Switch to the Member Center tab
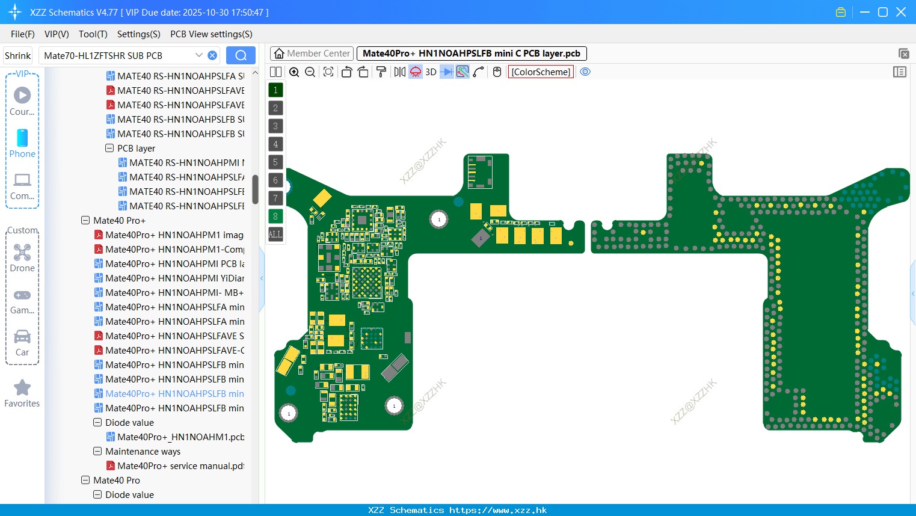 (312, 54)
